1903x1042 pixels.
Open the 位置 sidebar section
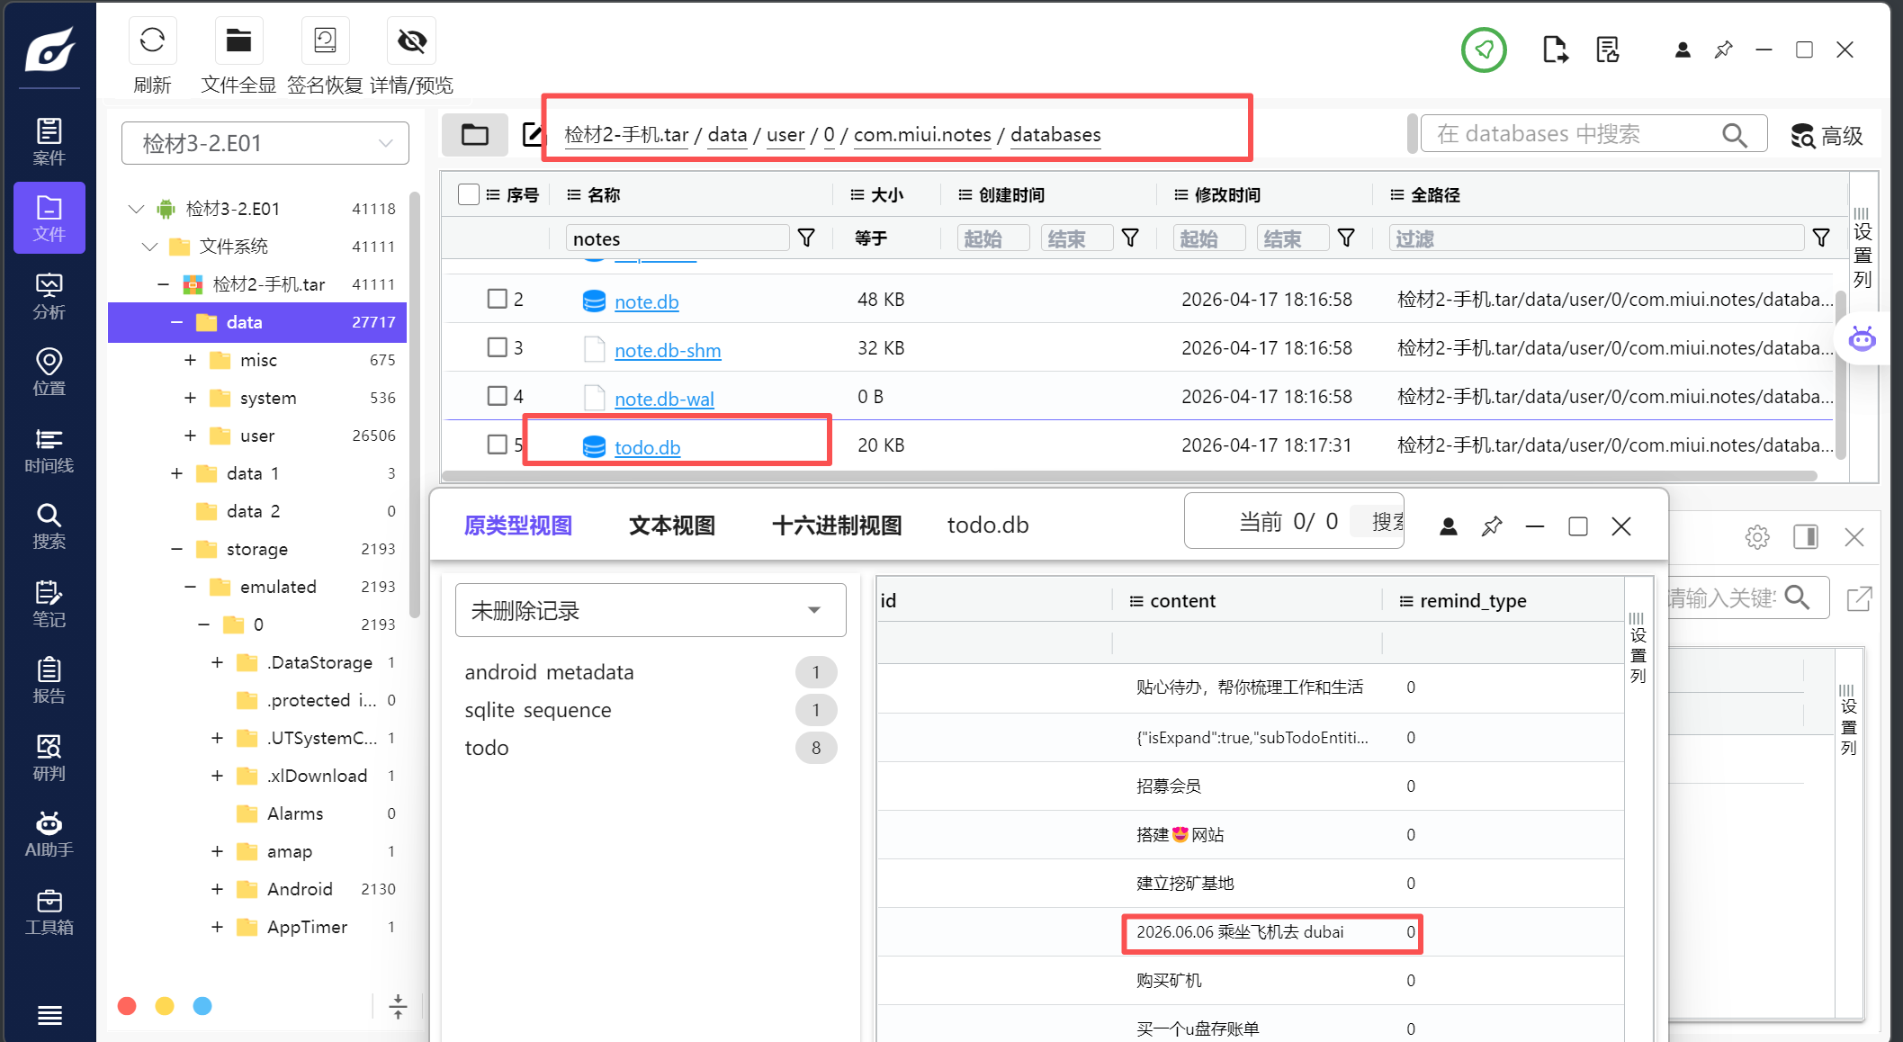(49, 373)
